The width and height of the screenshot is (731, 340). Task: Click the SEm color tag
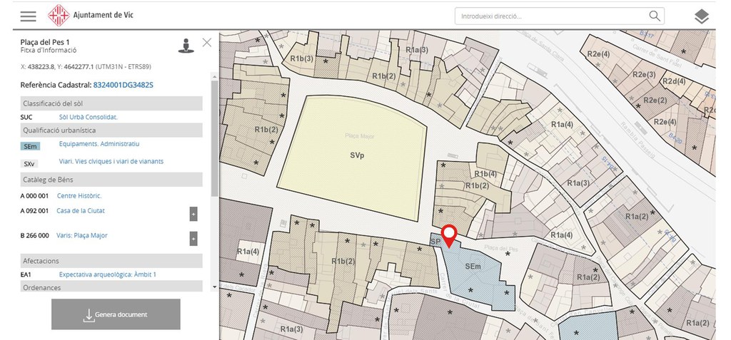pos(30,146)
